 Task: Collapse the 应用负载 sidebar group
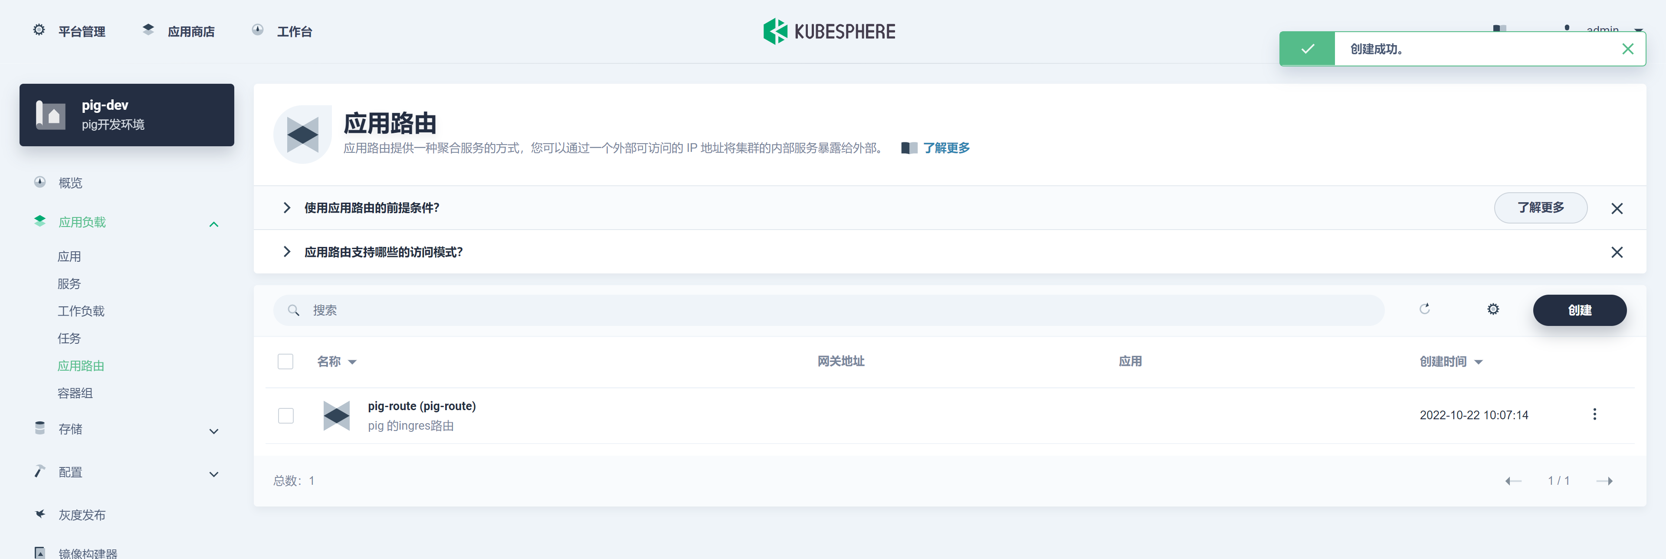[x=213, y=224]
